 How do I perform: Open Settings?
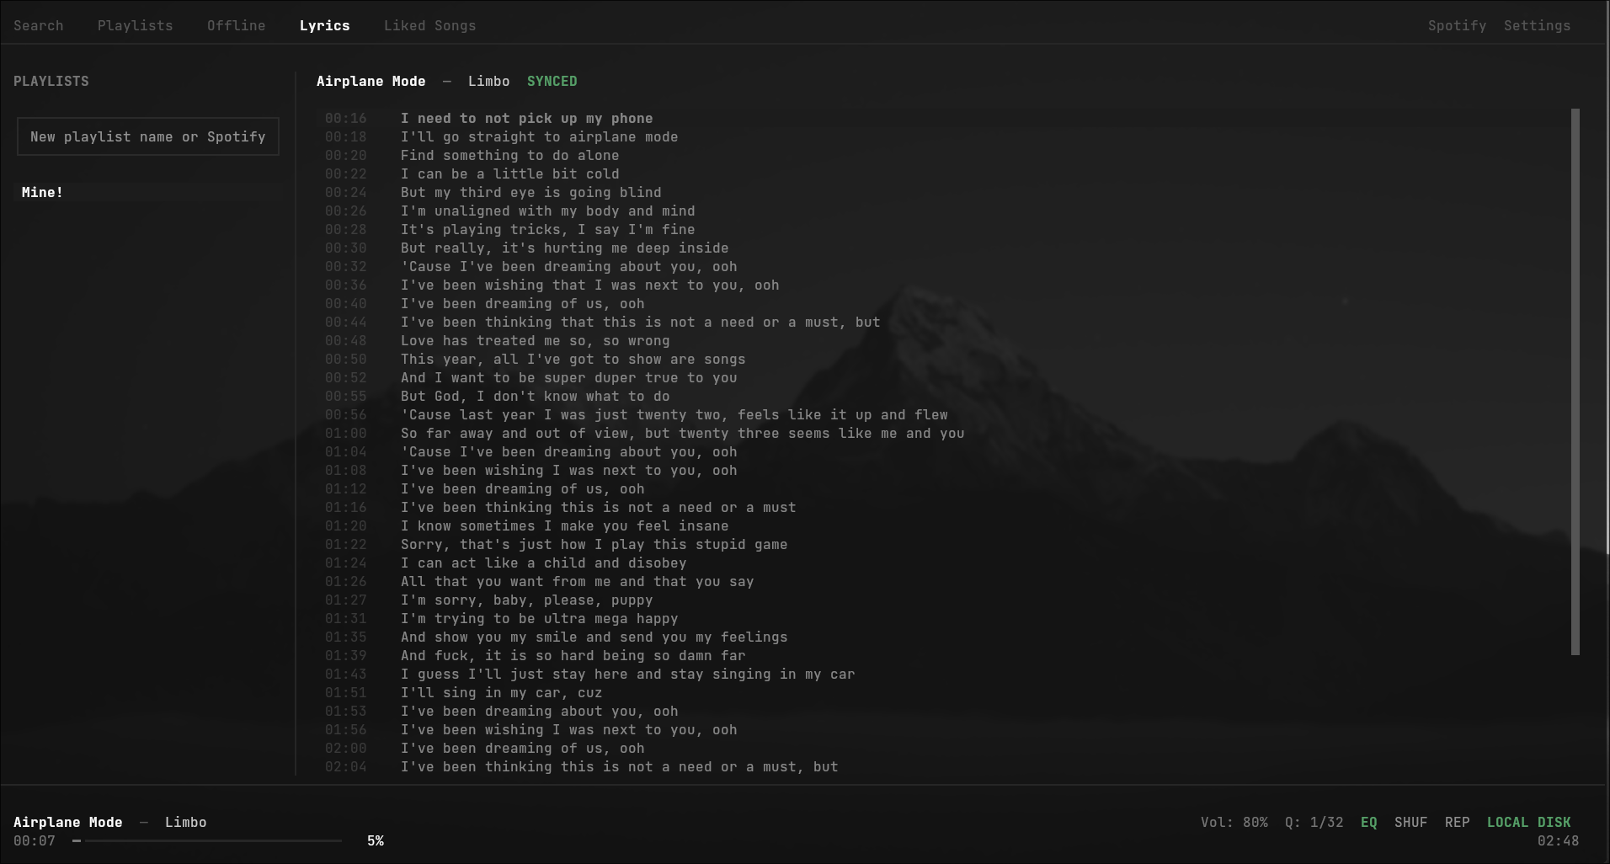(1537, 26)
